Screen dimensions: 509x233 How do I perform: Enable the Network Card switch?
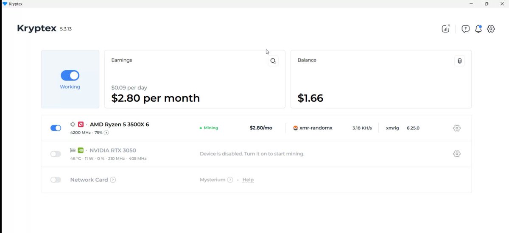pyautogui.click(x=56, y=180)
